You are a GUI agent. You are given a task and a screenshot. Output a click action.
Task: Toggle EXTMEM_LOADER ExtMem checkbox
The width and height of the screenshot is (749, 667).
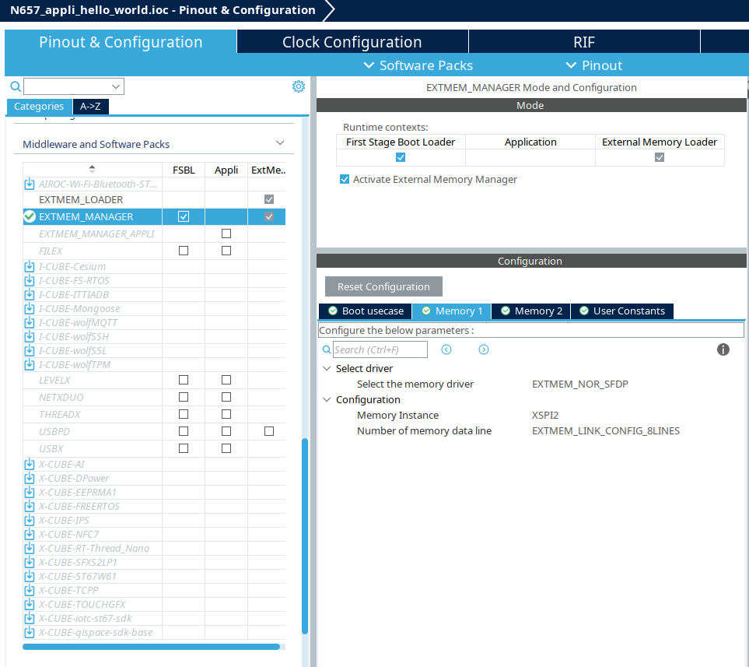(269, 199)
